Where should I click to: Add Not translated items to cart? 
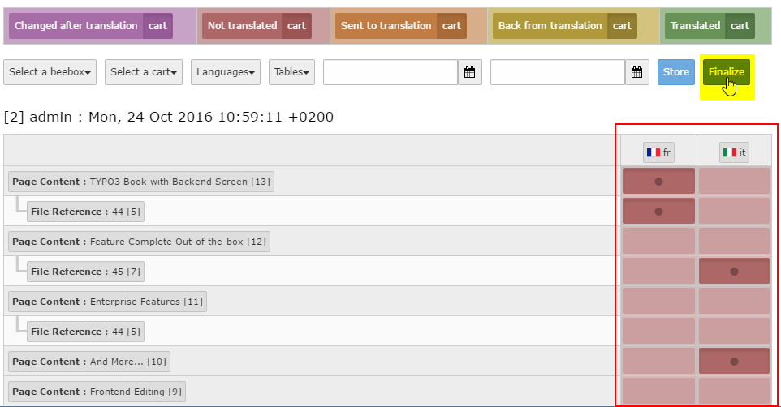click(x=296, y=26)
